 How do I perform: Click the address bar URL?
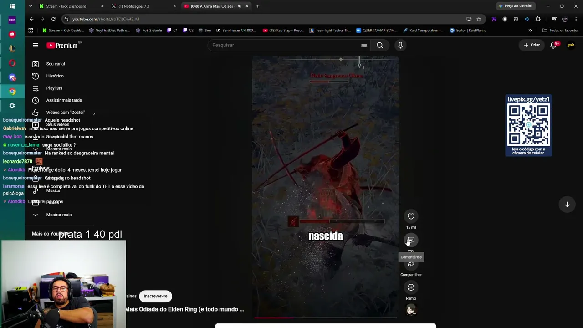pos(106,19)
